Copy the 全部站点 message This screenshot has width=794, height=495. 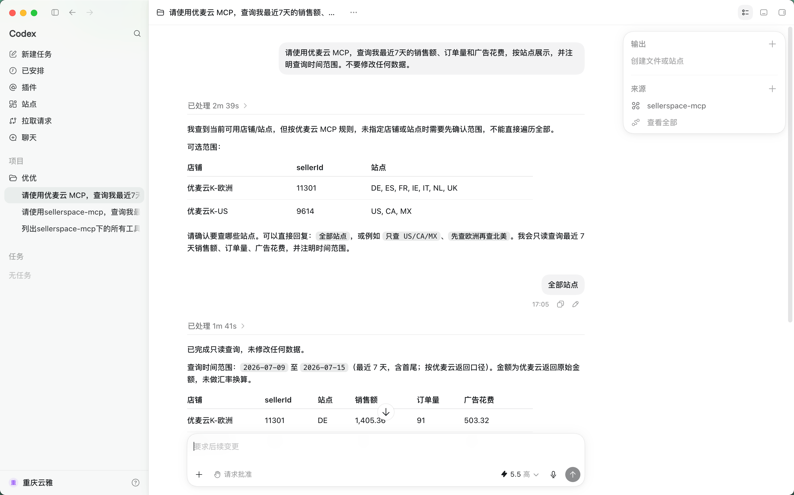click(560, 304)
